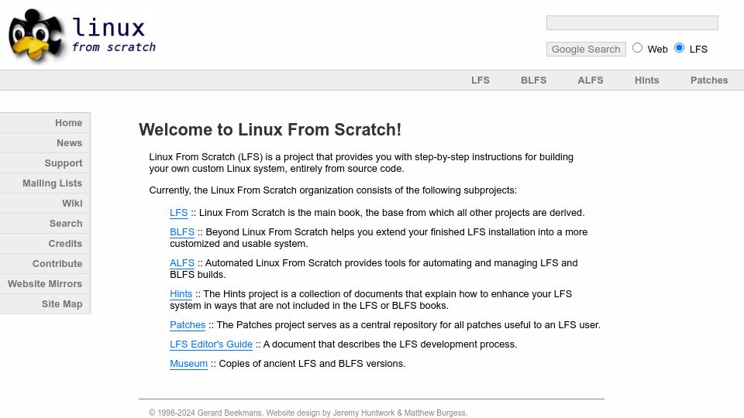Open Contribute in the sidebar
Screen dimensions: 744x418
click(x=45, y=264)
